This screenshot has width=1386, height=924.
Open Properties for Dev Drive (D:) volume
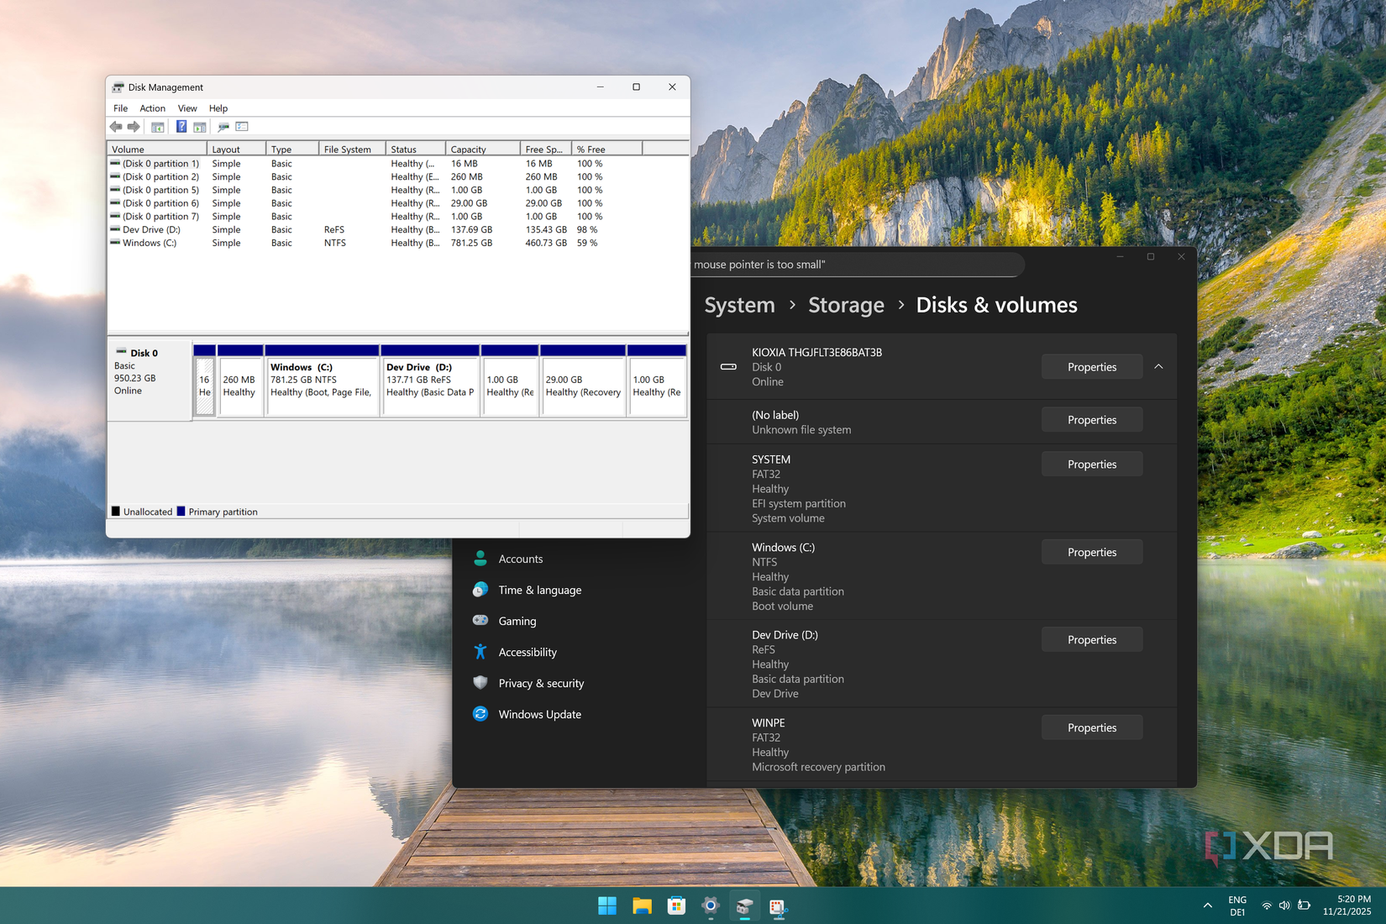pos(1091,640)
